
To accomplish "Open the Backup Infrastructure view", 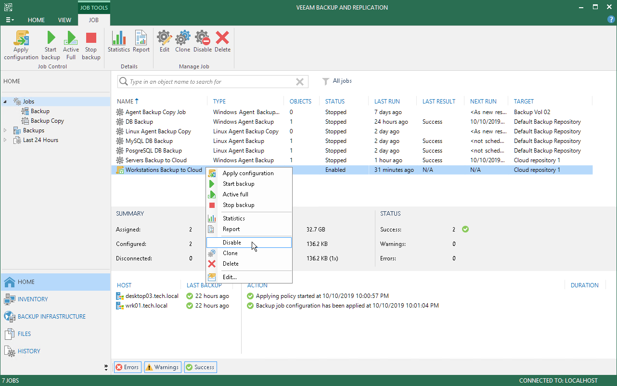I will [x=51, y=317].
